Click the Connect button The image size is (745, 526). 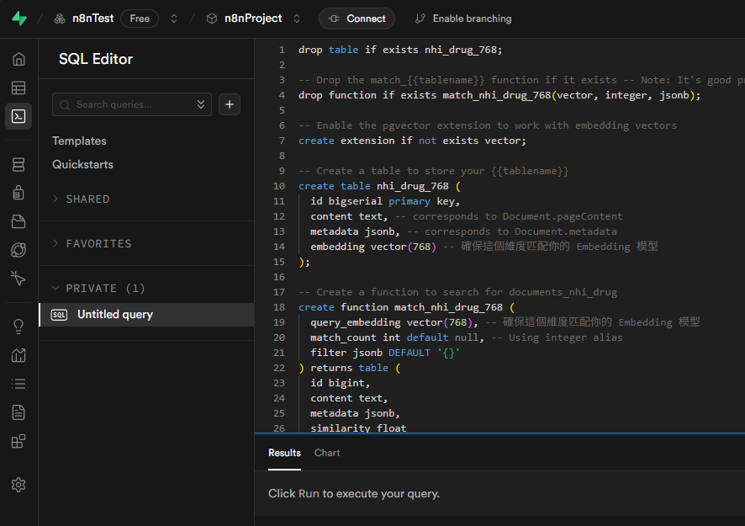click(x=357, y=19)
